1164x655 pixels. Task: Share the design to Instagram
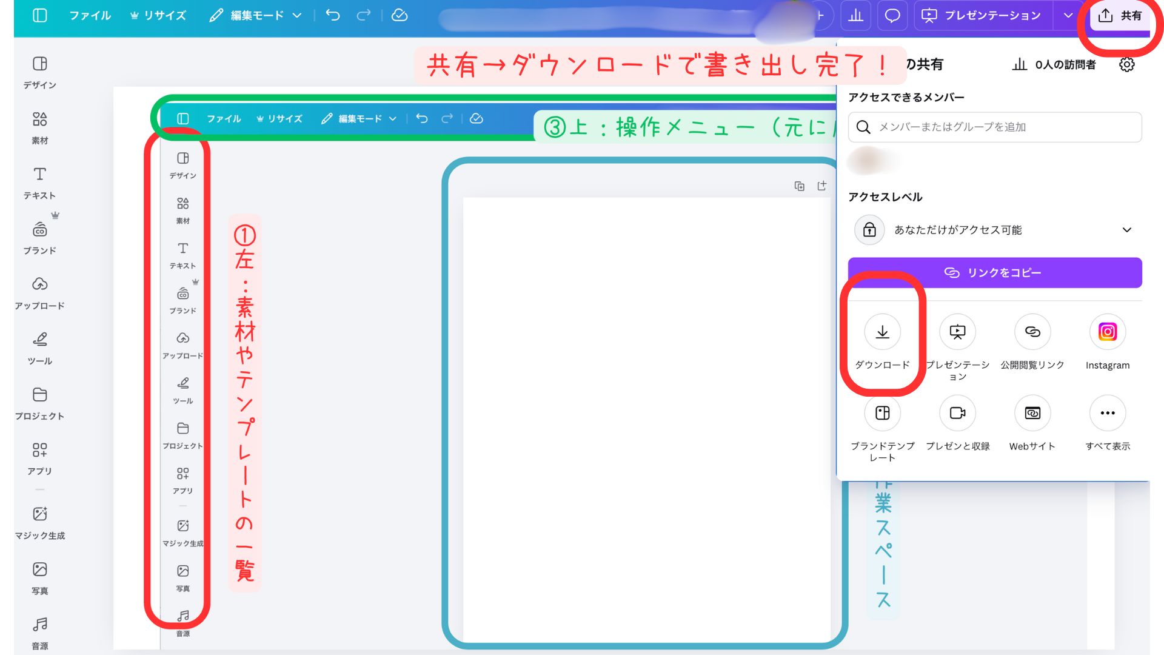point(1107,332)
